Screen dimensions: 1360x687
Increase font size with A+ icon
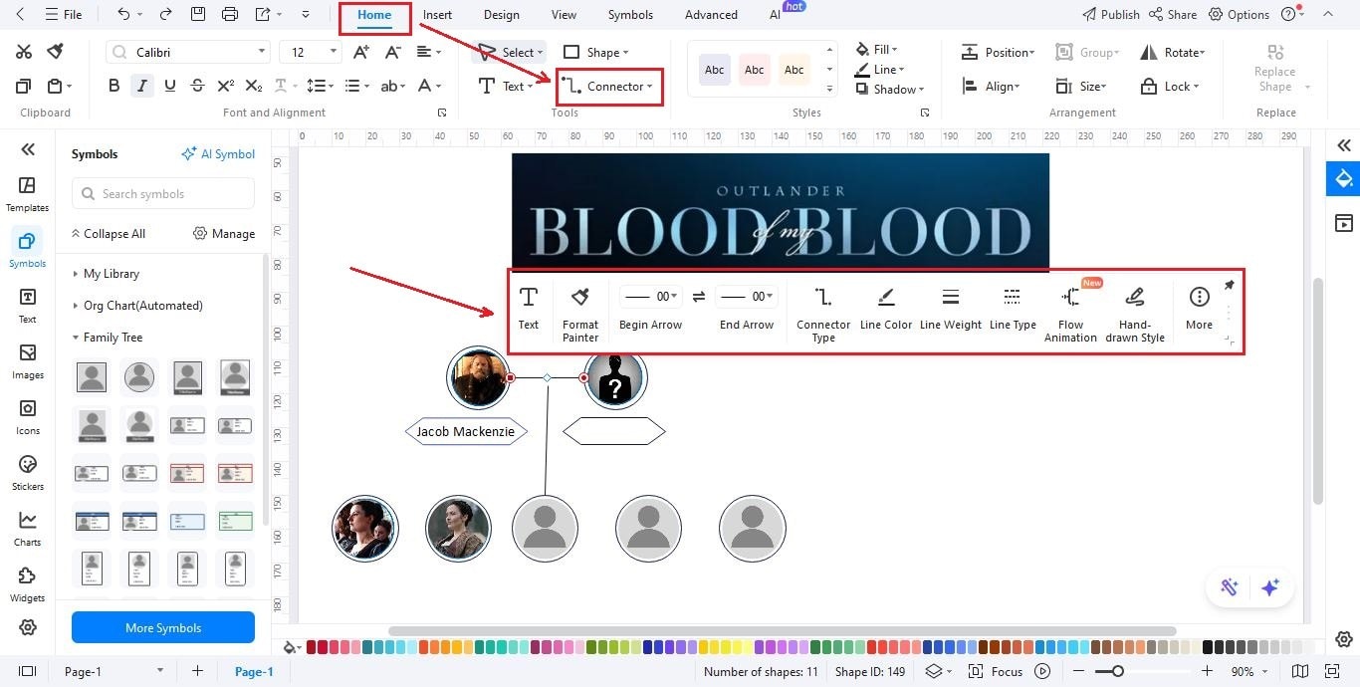coord(361,52)
